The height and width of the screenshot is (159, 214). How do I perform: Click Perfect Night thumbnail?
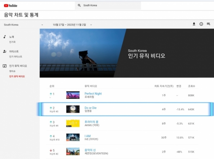73,95
